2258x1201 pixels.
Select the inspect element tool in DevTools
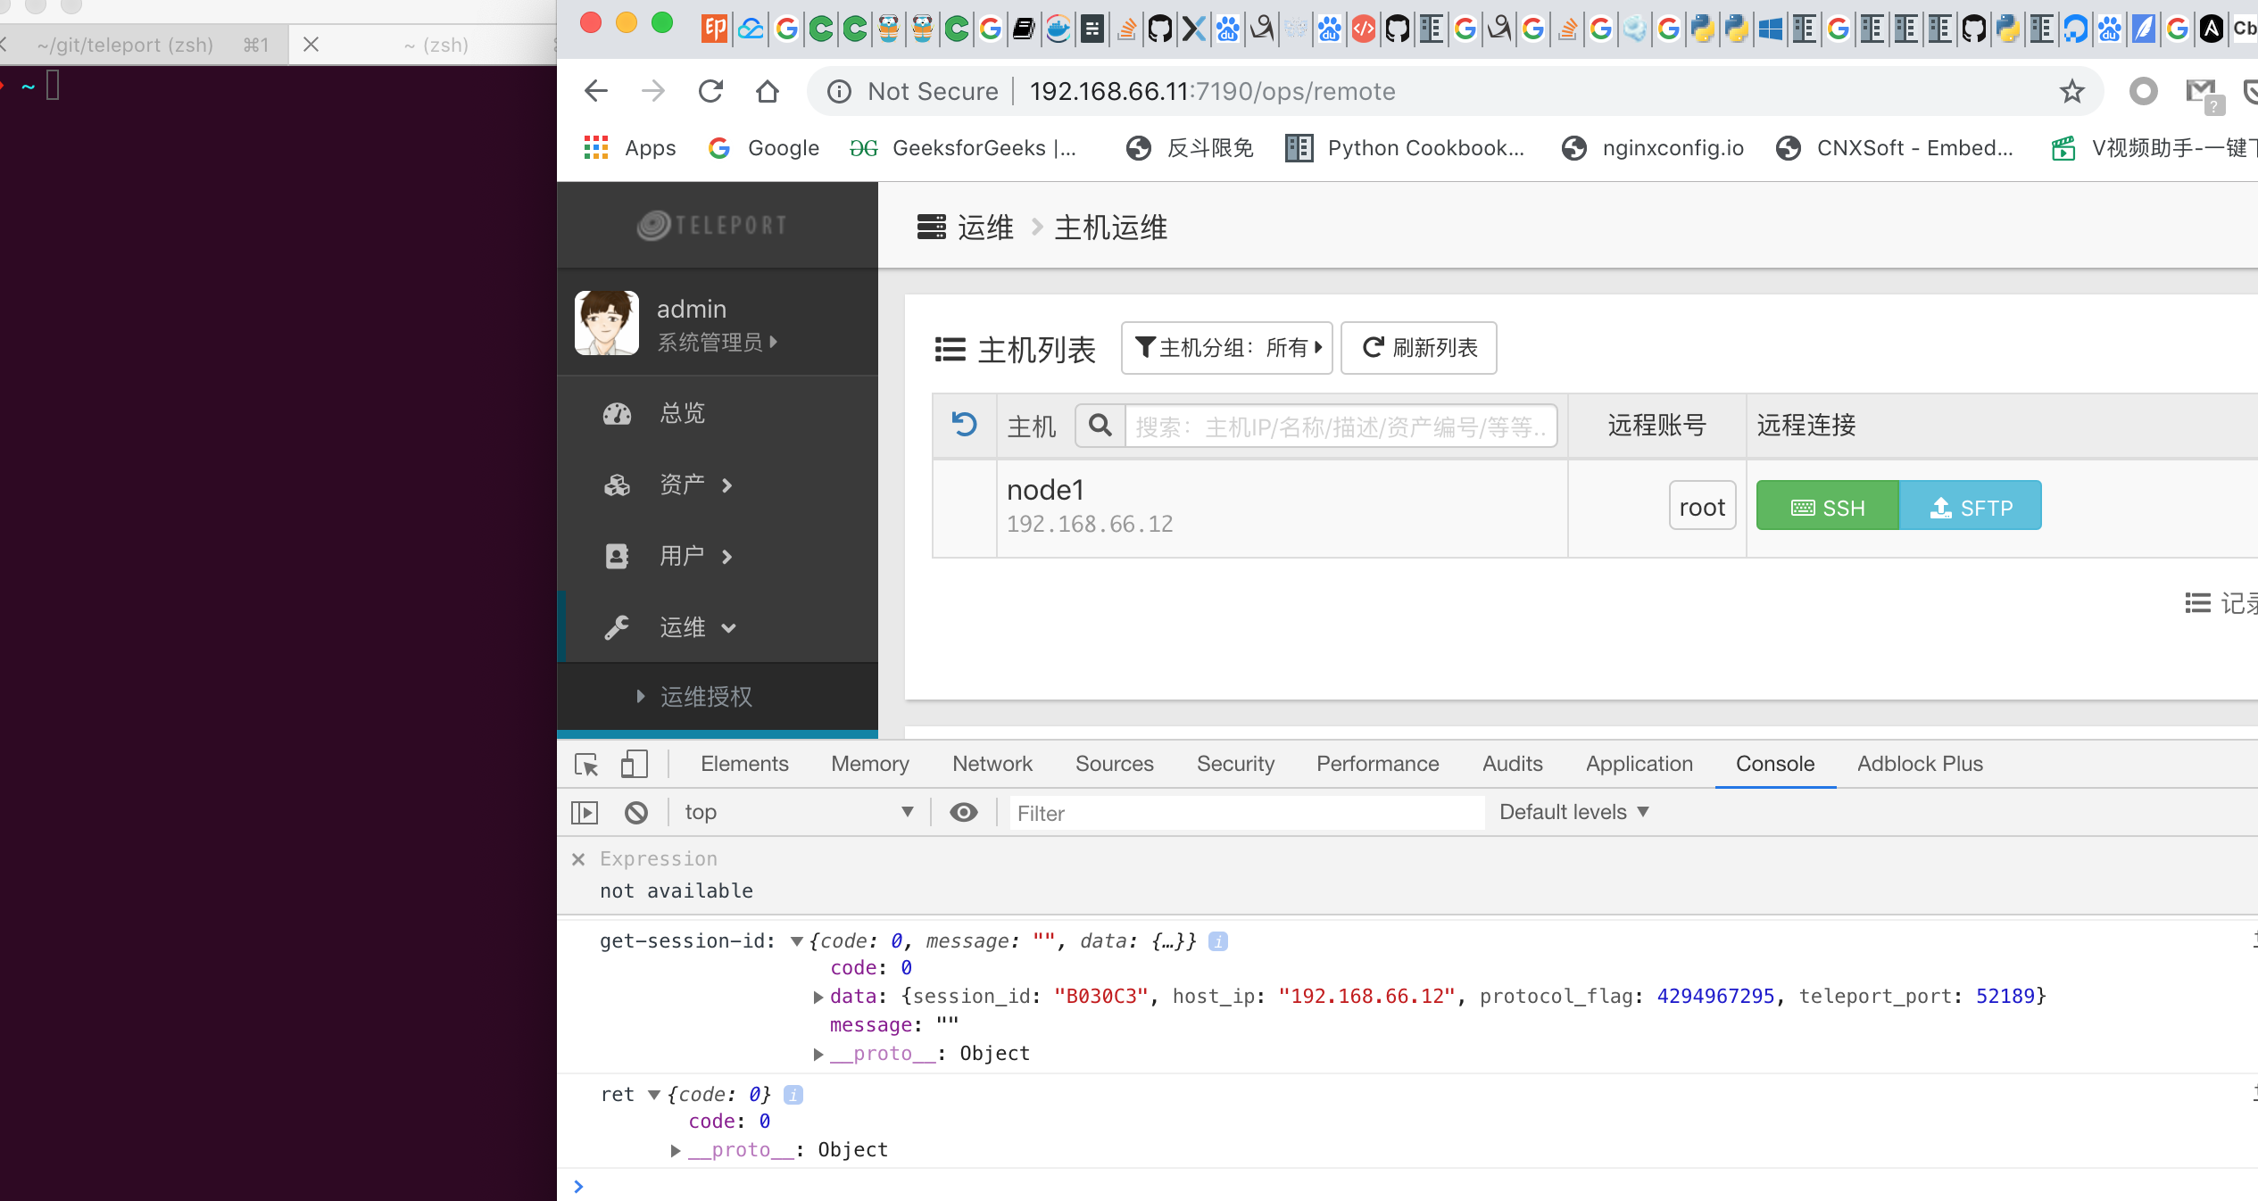click(x=585, y=764)
